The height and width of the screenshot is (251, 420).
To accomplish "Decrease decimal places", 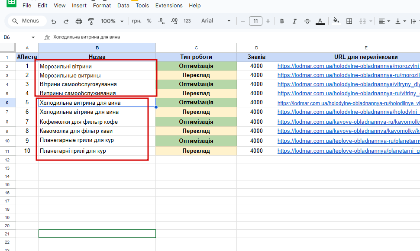I will click(x=162, y=21).
